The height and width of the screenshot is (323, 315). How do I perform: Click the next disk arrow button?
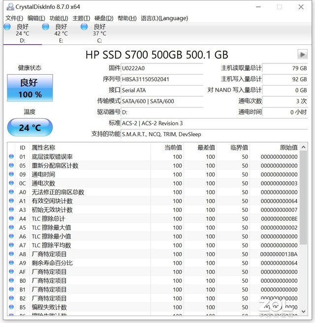[302, 55]
